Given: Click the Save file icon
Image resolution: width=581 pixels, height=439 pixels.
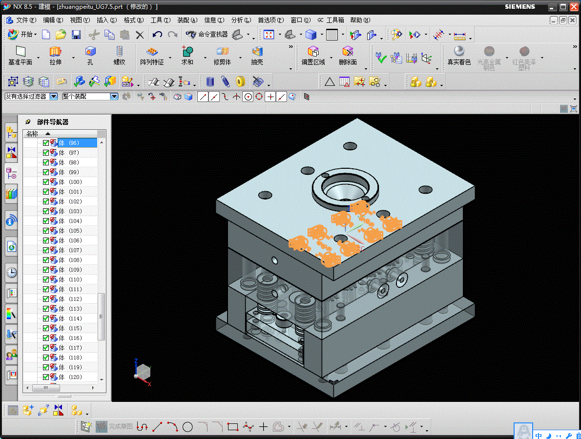Looking at the screenshot, I should pyautogui.click(x=76, y=35).
